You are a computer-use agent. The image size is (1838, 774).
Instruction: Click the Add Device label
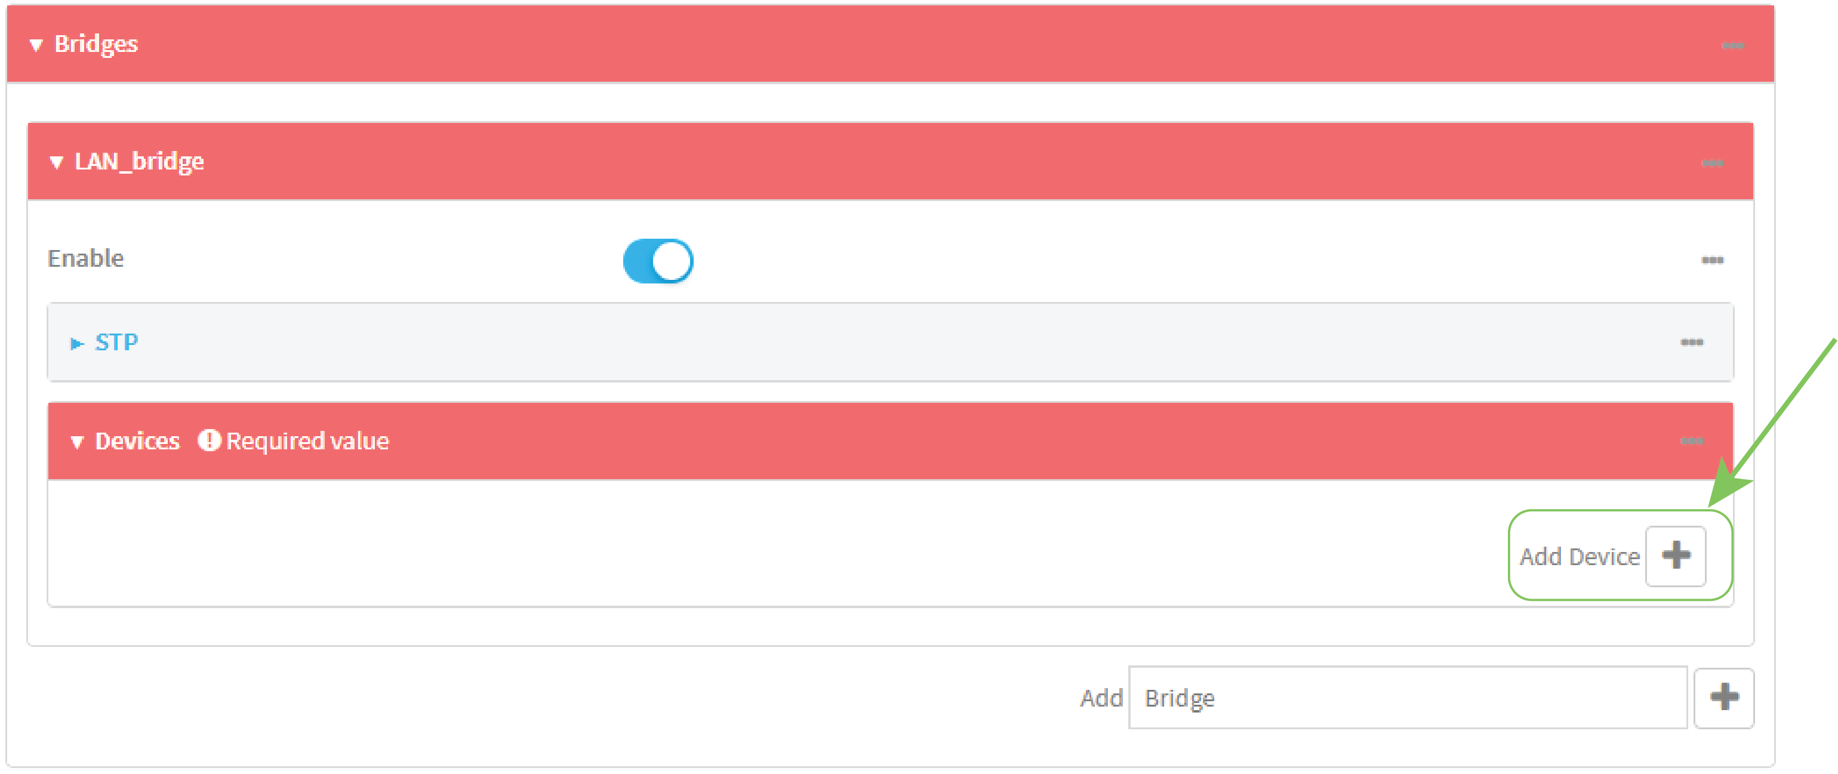[1579, 556]
